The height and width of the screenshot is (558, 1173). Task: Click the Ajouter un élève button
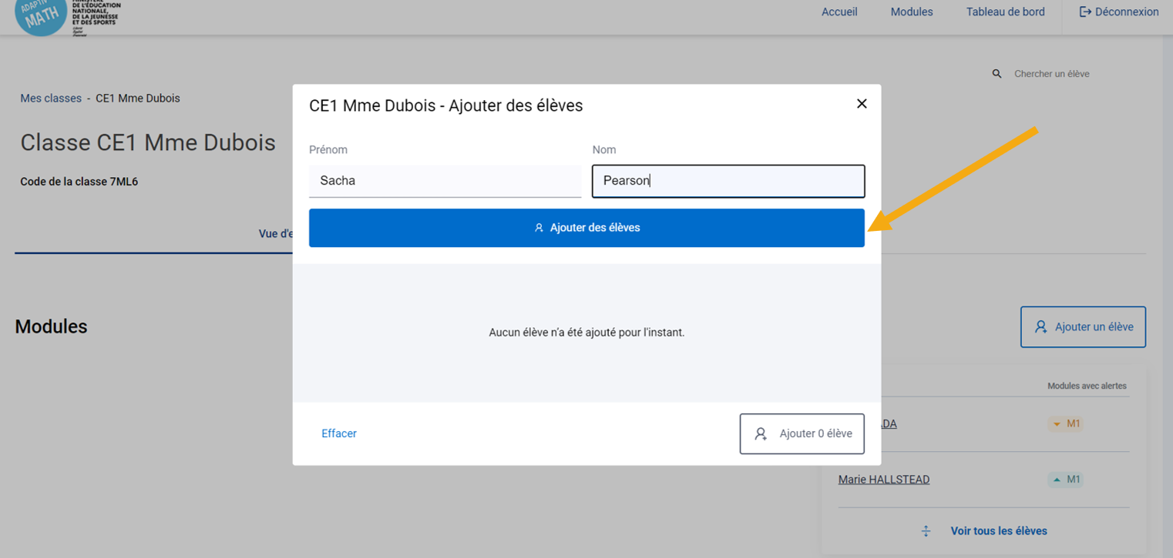pos(1083,327)
